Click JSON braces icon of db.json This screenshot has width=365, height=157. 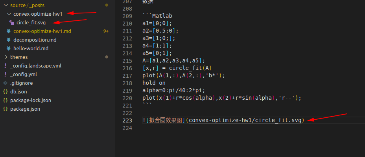pos(6,91)
